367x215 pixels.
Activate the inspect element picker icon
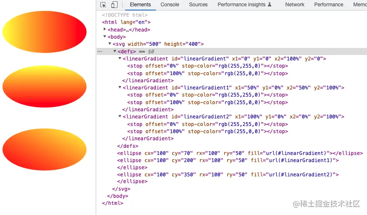click(x=103, y=5)
